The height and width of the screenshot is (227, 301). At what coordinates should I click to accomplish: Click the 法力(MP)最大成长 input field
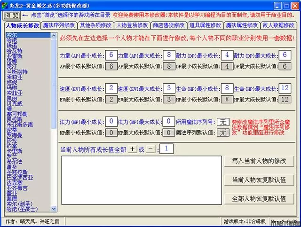[169, 121]
